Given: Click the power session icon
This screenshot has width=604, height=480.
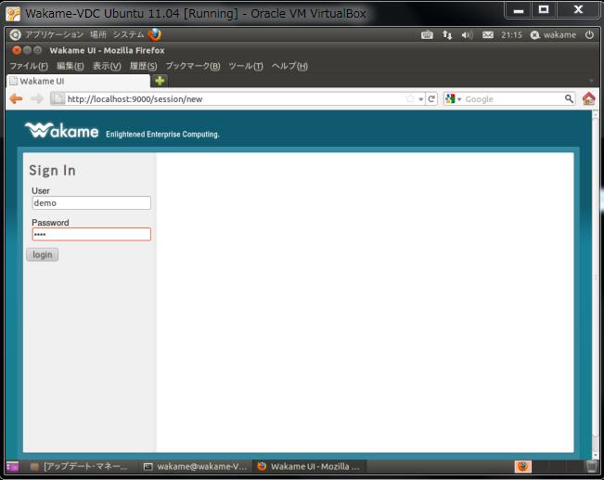Looking at the screenshot, I should pos(589,34).
